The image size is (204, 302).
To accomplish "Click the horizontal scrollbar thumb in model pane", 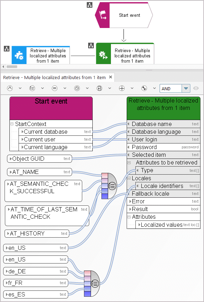I will coord(12,66).
